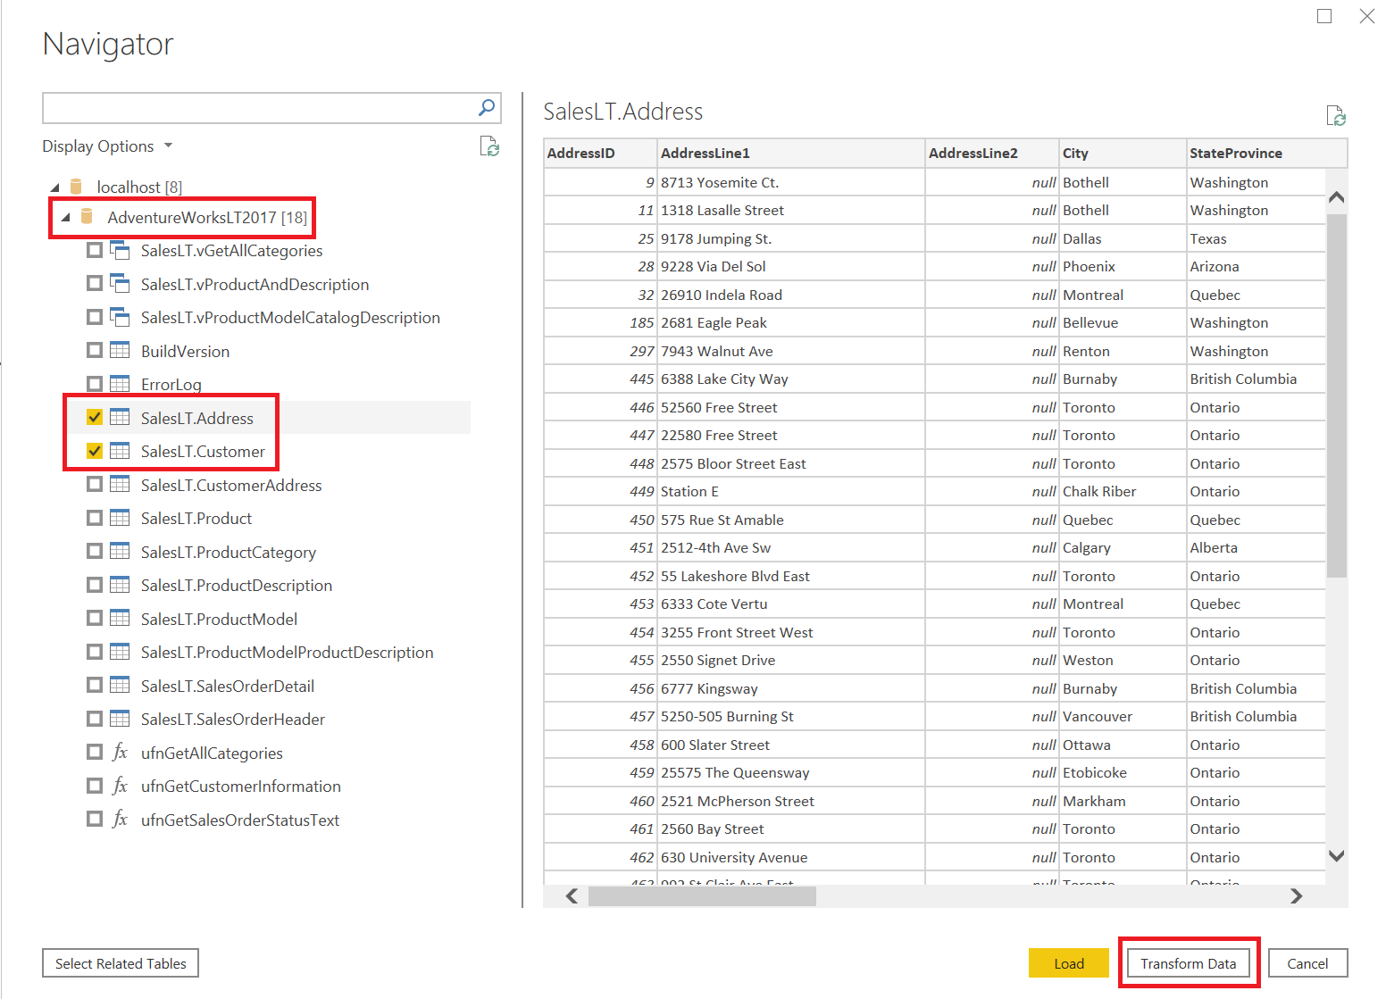
Task: Click refresh preview icon above the table
Action: pyautogui.click(x=1336, y=115)
